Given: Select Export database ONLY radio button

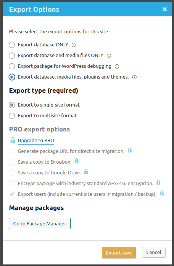Looking at the screenshot, I should click(12, 45).
